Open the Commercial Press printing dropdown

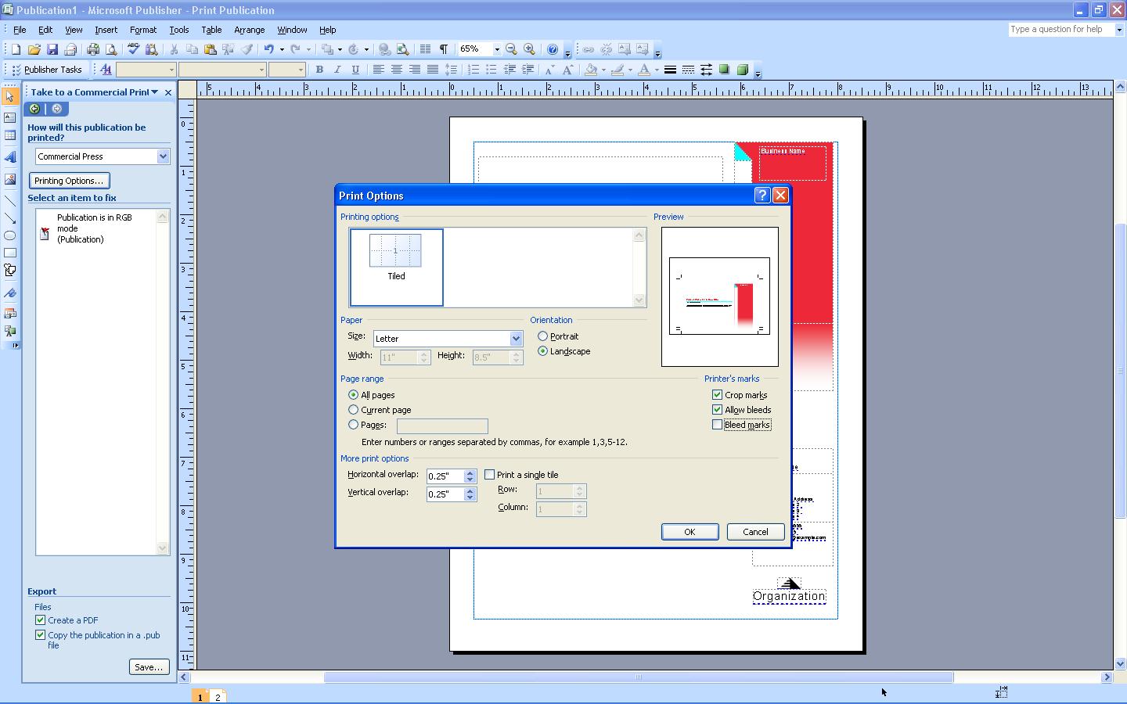click(x=163, y=156)
